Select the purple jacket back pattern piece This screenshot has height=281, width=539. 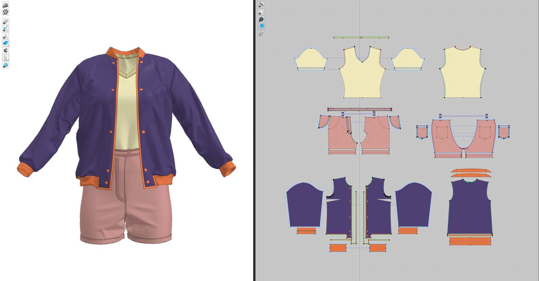tap(470, 209)
